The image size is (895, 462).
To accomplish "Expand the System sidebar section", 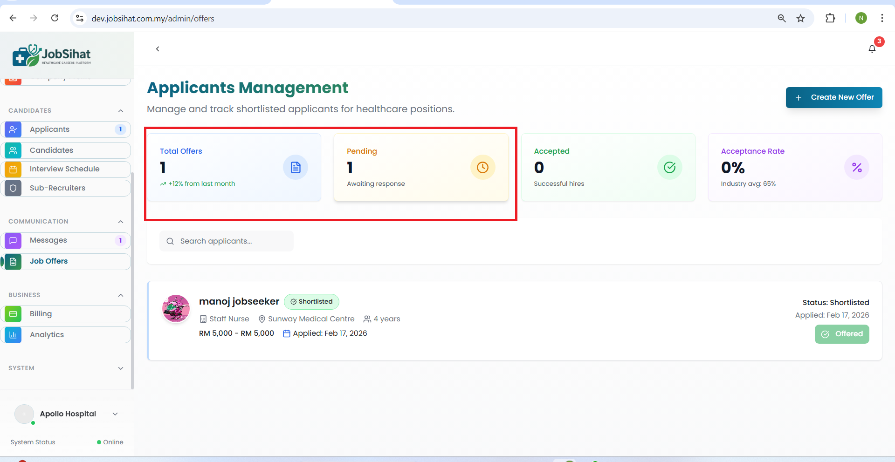I will [x=121, y=368].
